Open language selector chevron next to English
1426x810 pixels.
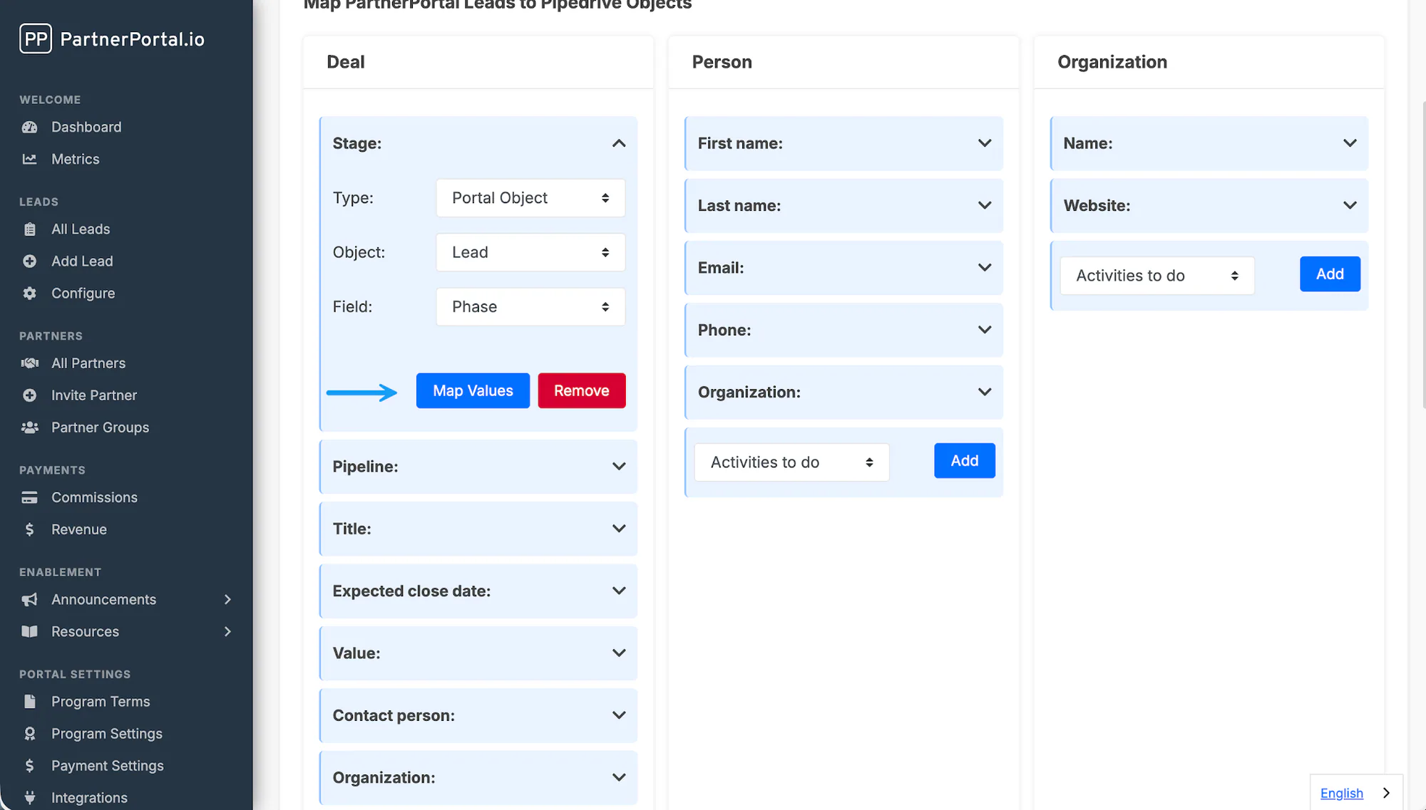[1386, 793]
